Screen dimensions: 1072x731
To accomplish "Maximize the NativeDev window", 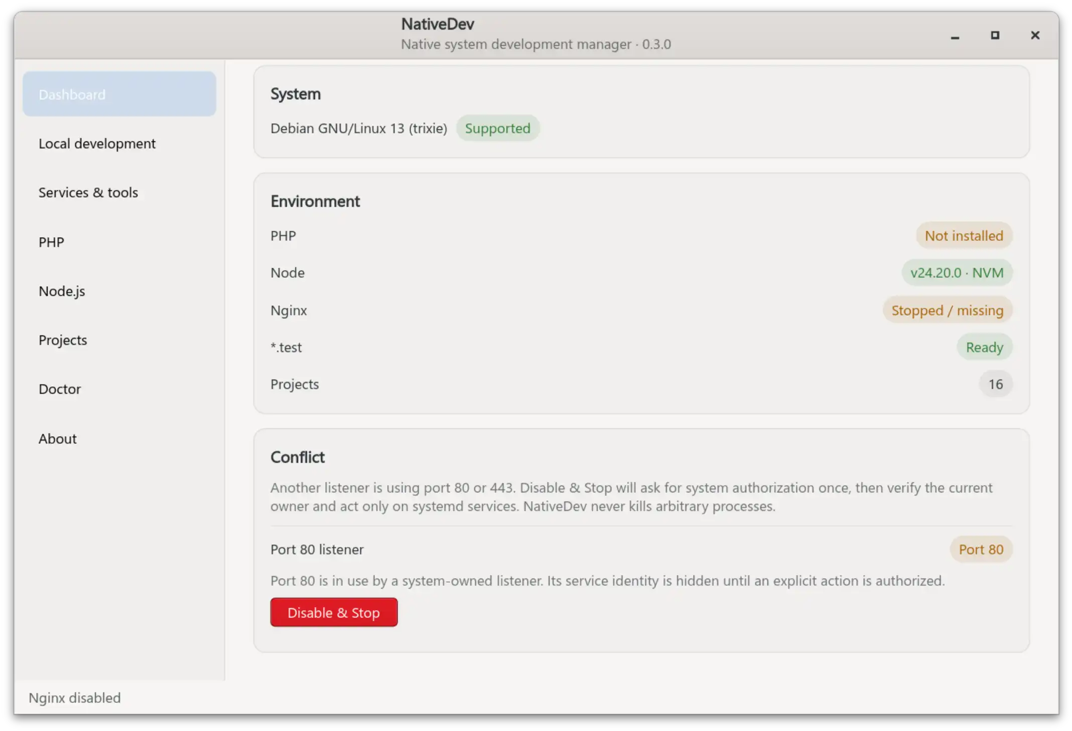I will pos(995,36).
